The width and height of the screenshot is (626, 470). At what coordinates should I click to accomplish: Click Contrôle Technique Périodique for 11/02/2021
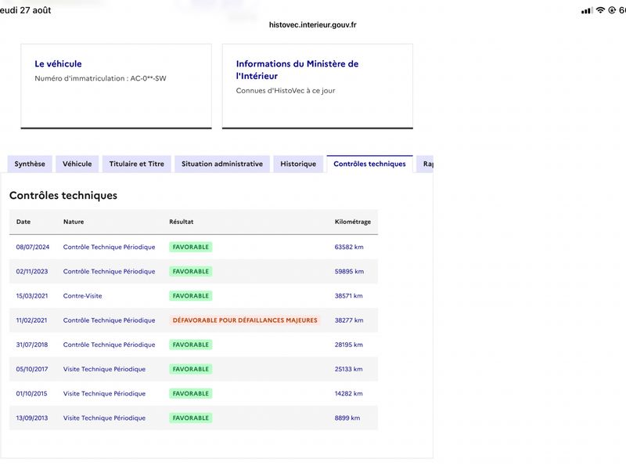click(109, 320)
